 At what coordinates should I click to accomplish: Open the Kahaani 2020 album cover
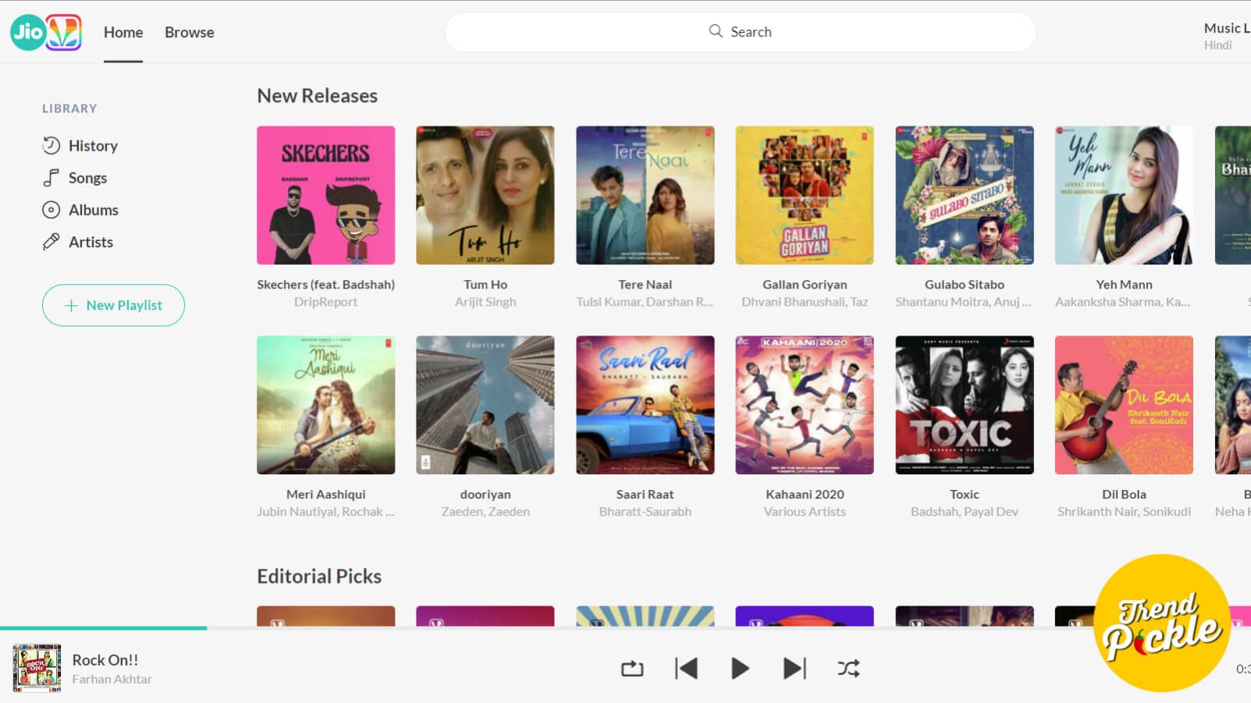[805, 405]
